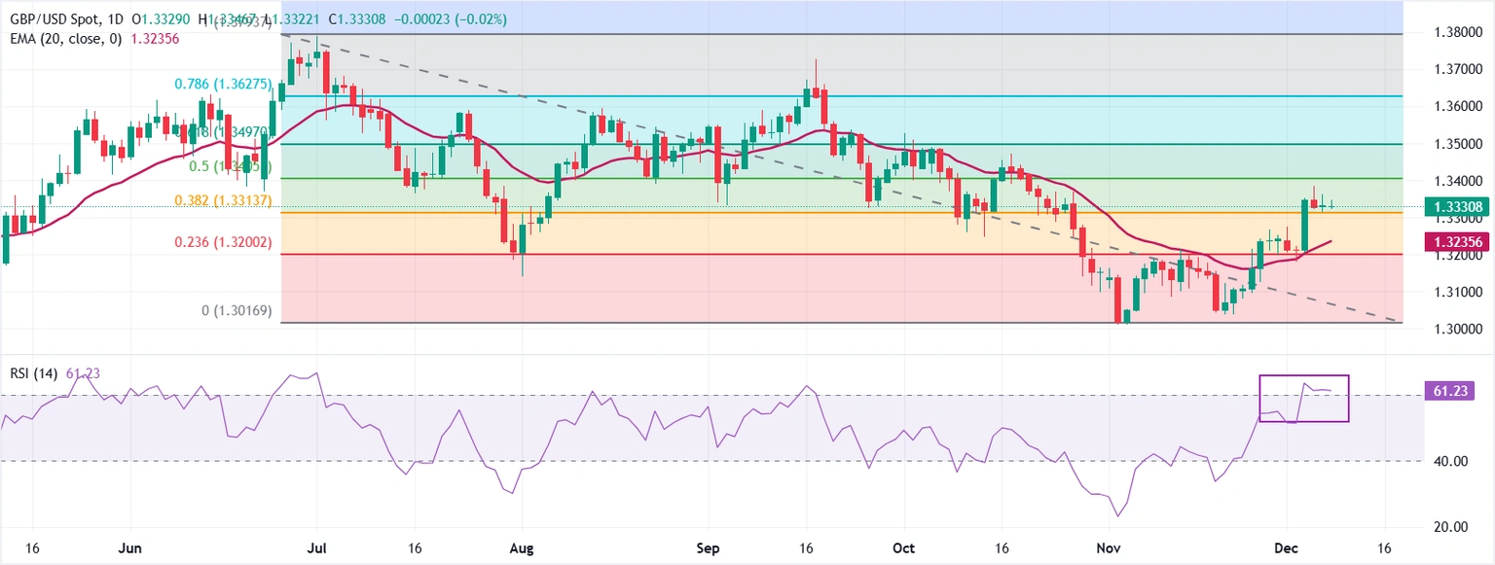
Task: Select the purple rectangle highlighting the RSI
Action: pyautogui.click(x=1304, y=376)
